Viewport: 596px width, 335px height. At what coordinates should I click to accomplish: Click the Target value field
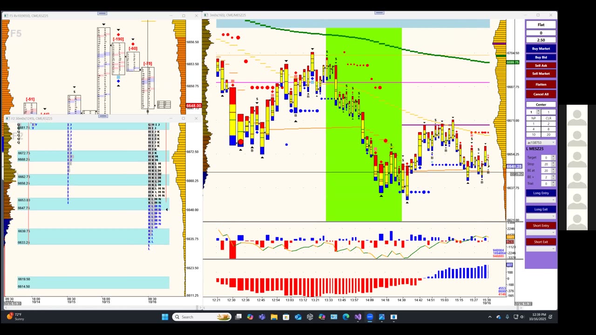click(546, 157)
